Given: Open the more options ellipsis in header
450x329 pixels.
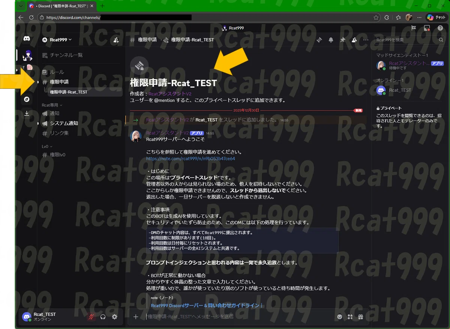Looking at the screenshot, I should pyautogui.click(x=366, y=40).
